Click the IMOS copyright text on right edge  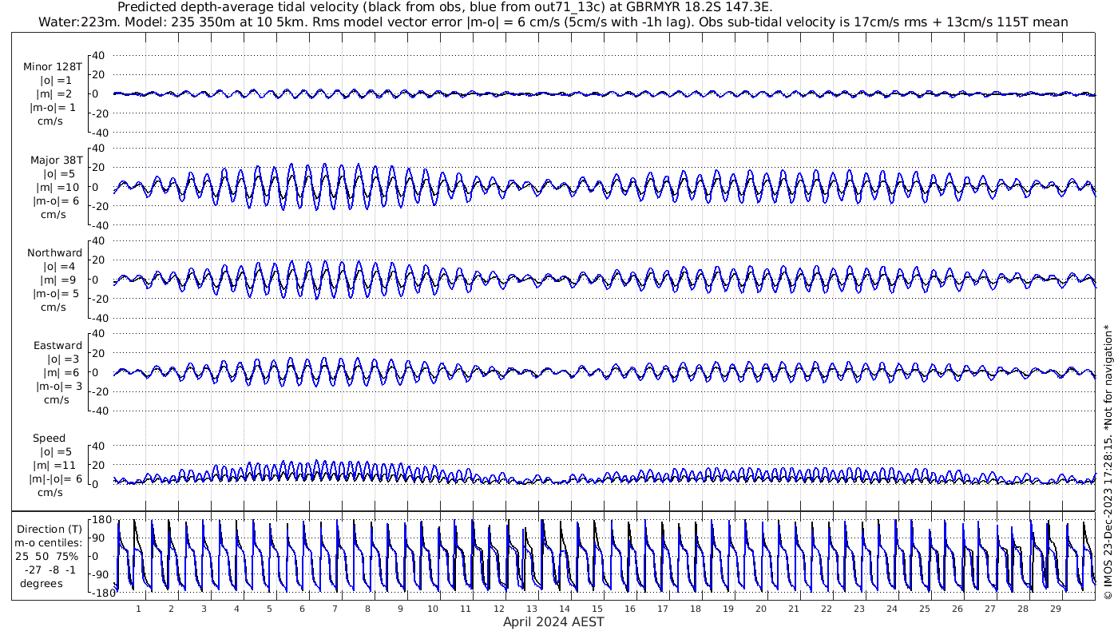(x=1108, y=461)
